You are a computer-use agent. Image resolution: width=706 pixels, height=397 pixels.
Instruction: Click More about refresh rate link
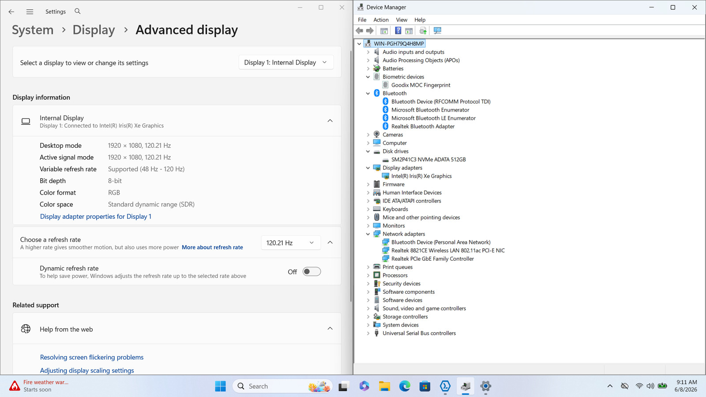(x=212, y=247)
